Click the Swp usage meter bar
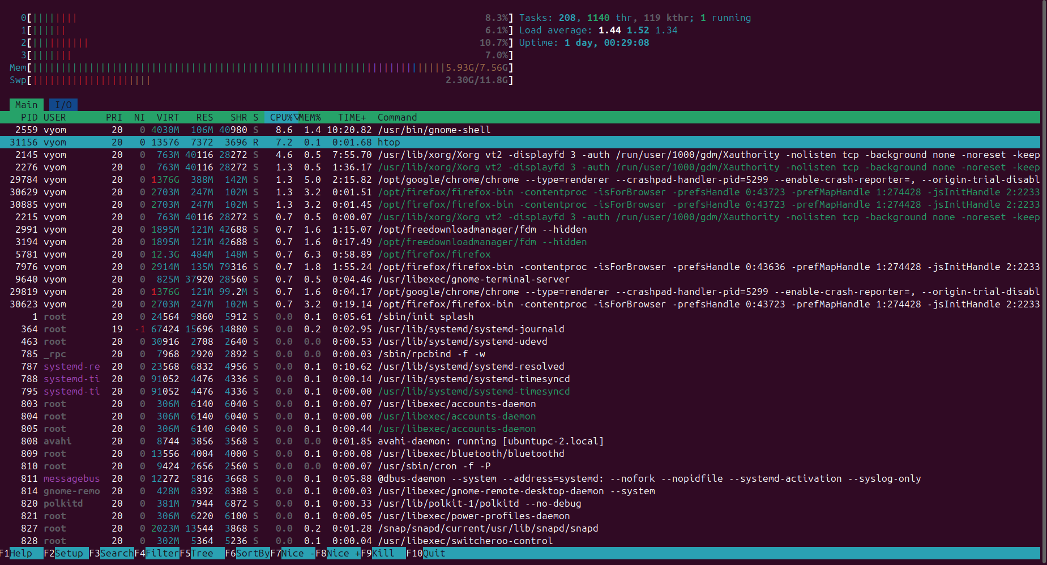This screenshot has width=1047, height=565. pos(262,80)
